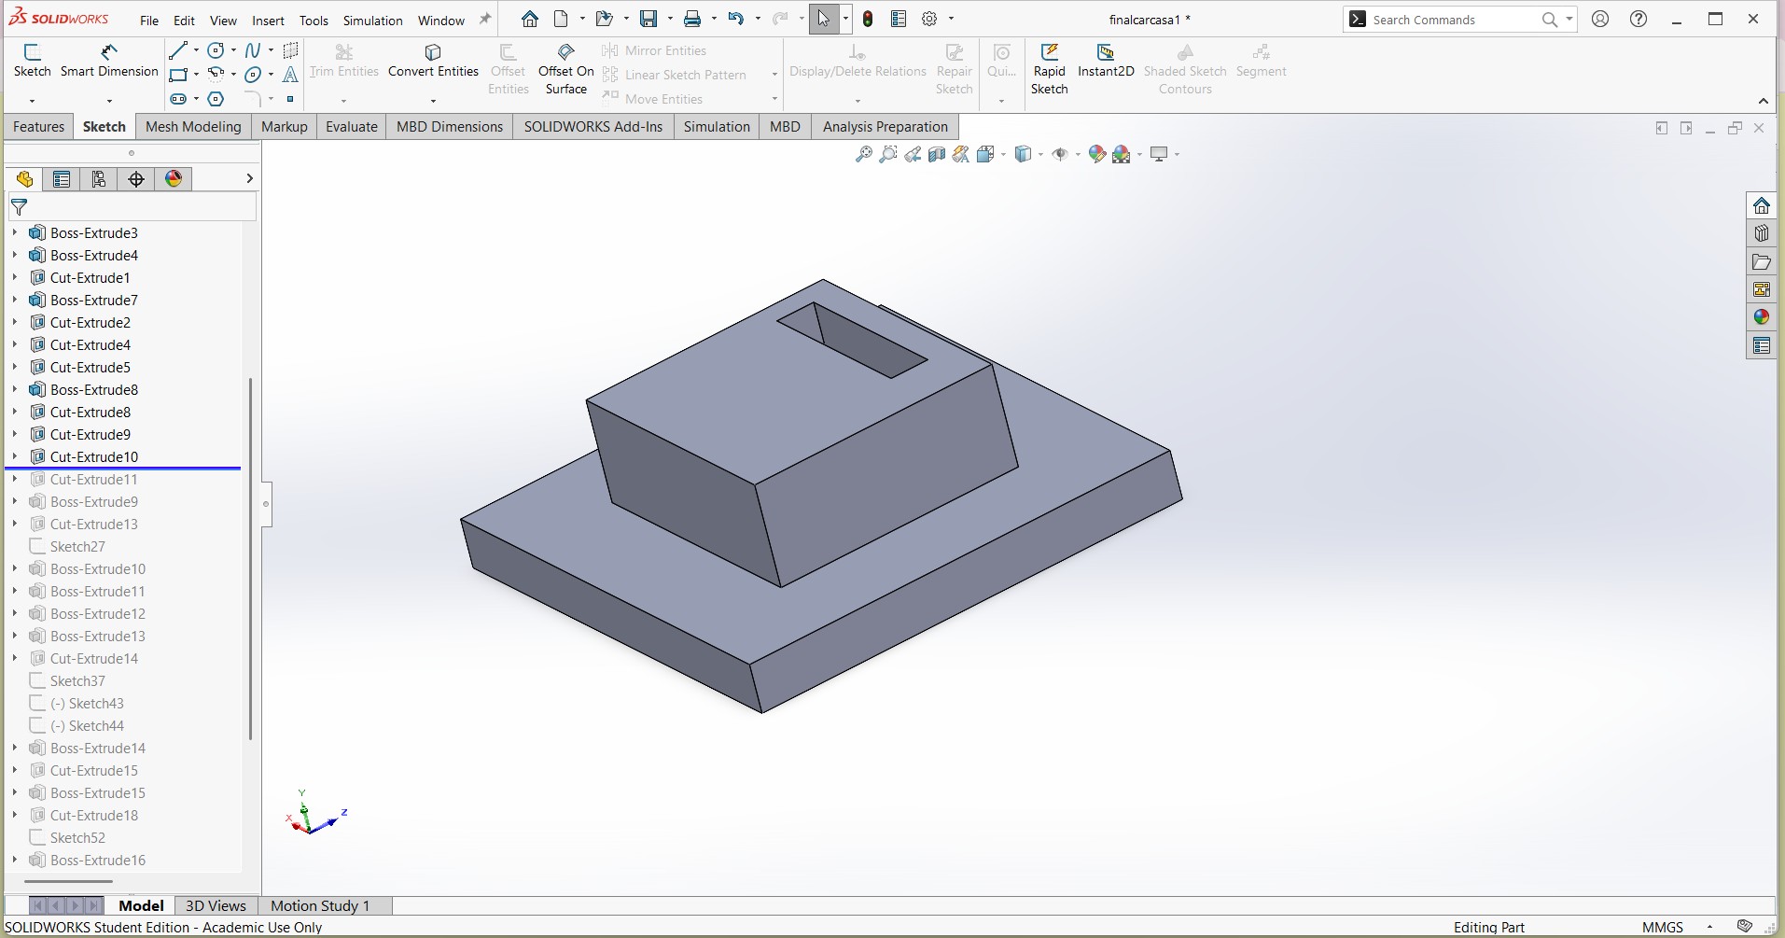Click Section View icon
Screen dimensions: 1785x938
tap(937, 154)
